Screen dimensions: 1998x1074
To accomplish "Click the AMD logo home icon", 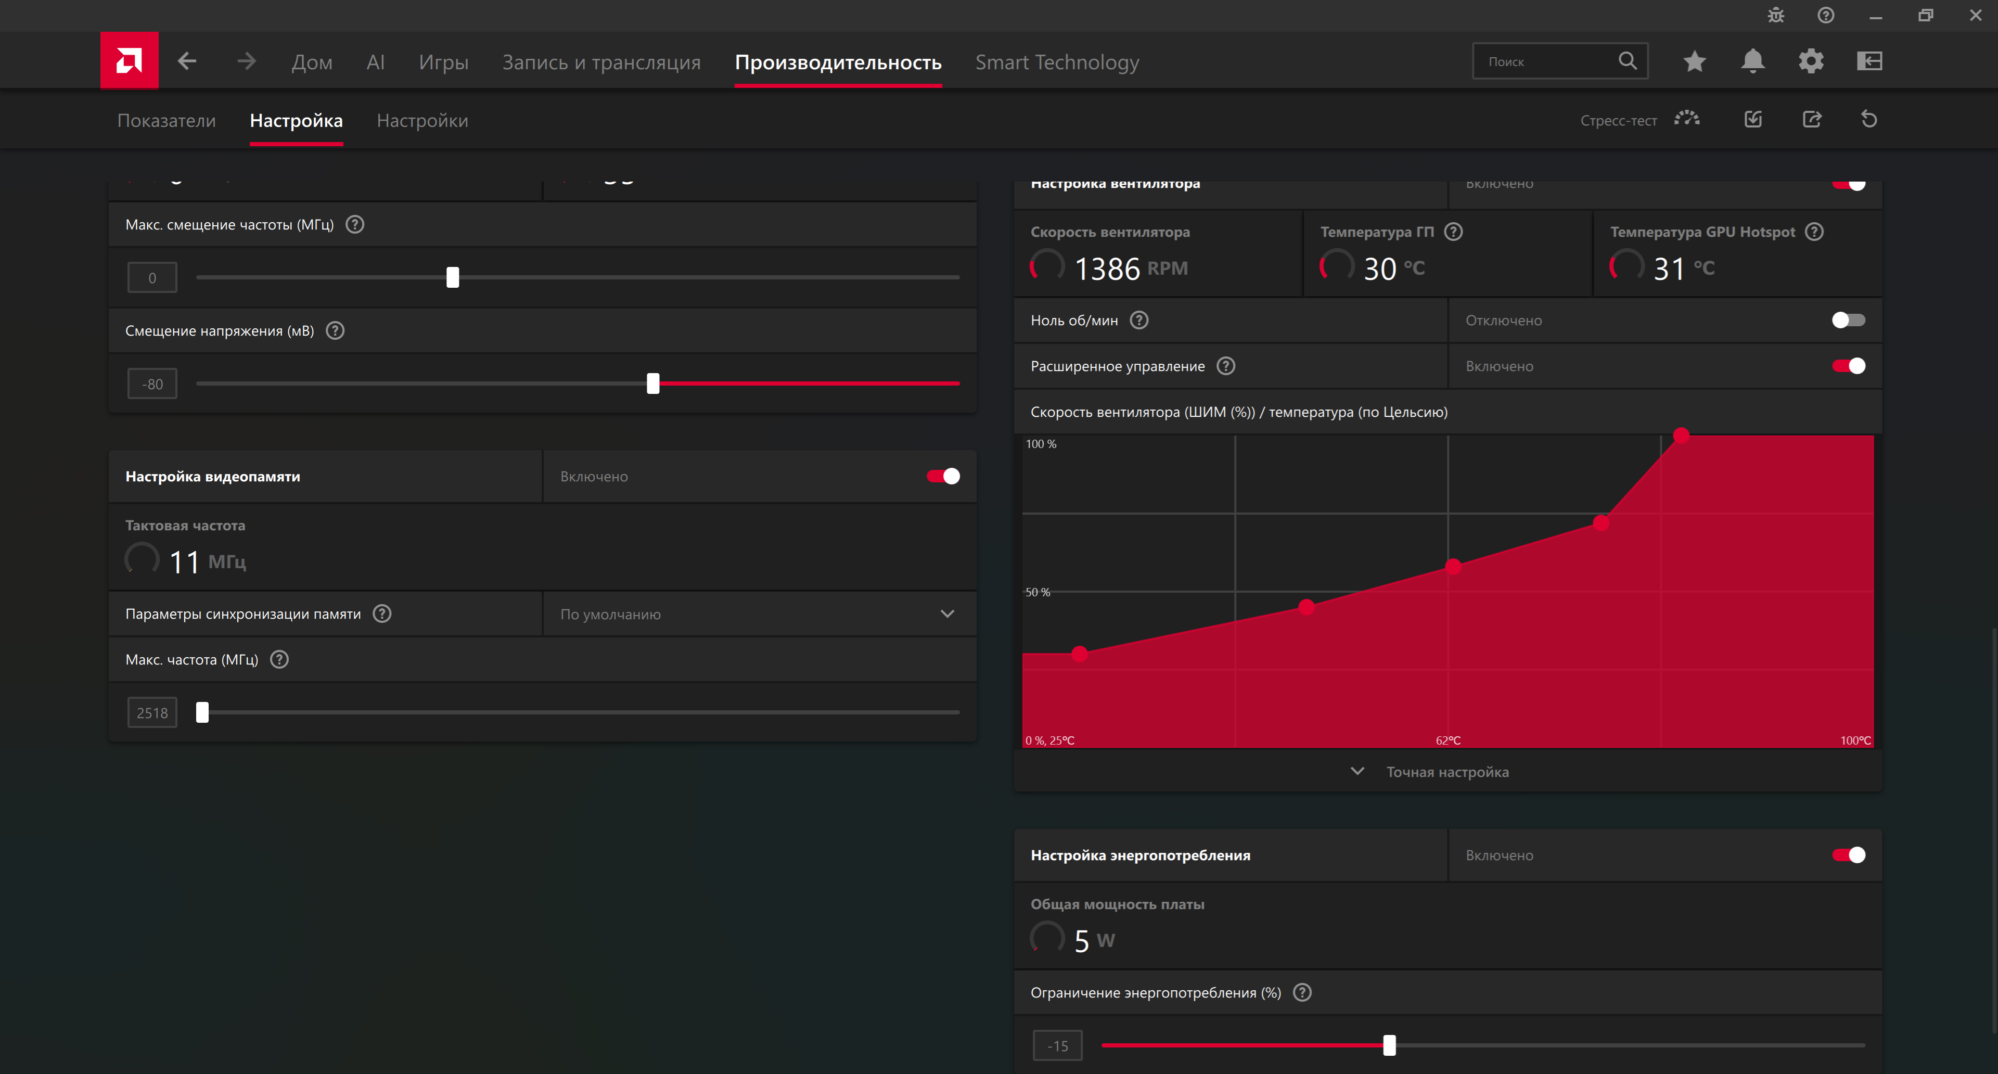I will pos(129,60).
